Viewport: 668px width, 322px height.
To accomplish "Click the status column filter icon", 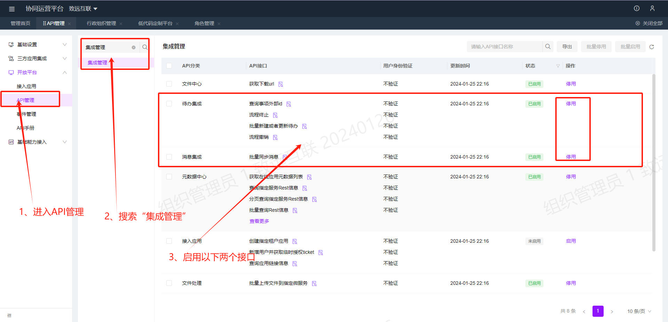I will tap(558, 66).
